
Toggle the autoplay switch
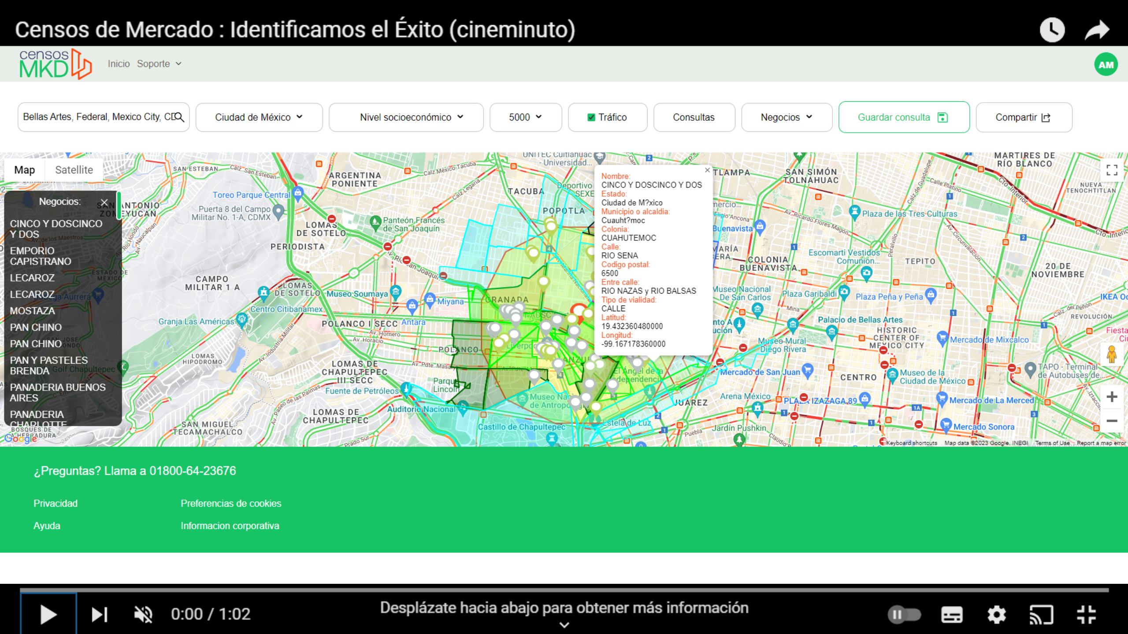(904, 615)
